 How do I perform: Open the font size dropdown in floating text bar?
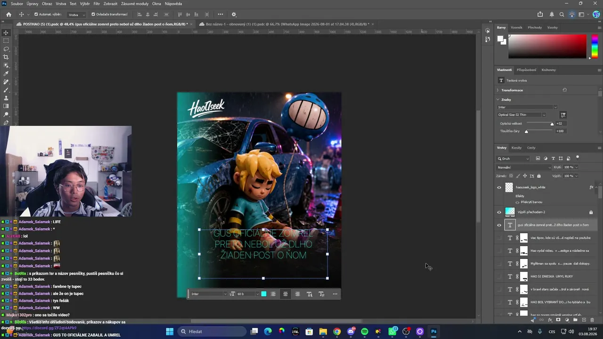coord(257,294)
